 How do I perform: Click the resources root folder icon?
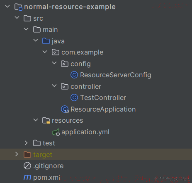point(46,121)
